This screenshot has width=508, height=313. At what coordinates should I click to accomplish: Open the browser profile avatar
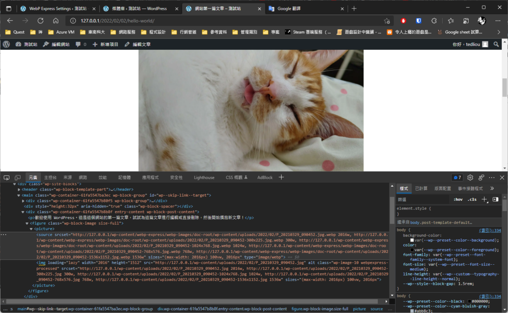click(482, 21)
